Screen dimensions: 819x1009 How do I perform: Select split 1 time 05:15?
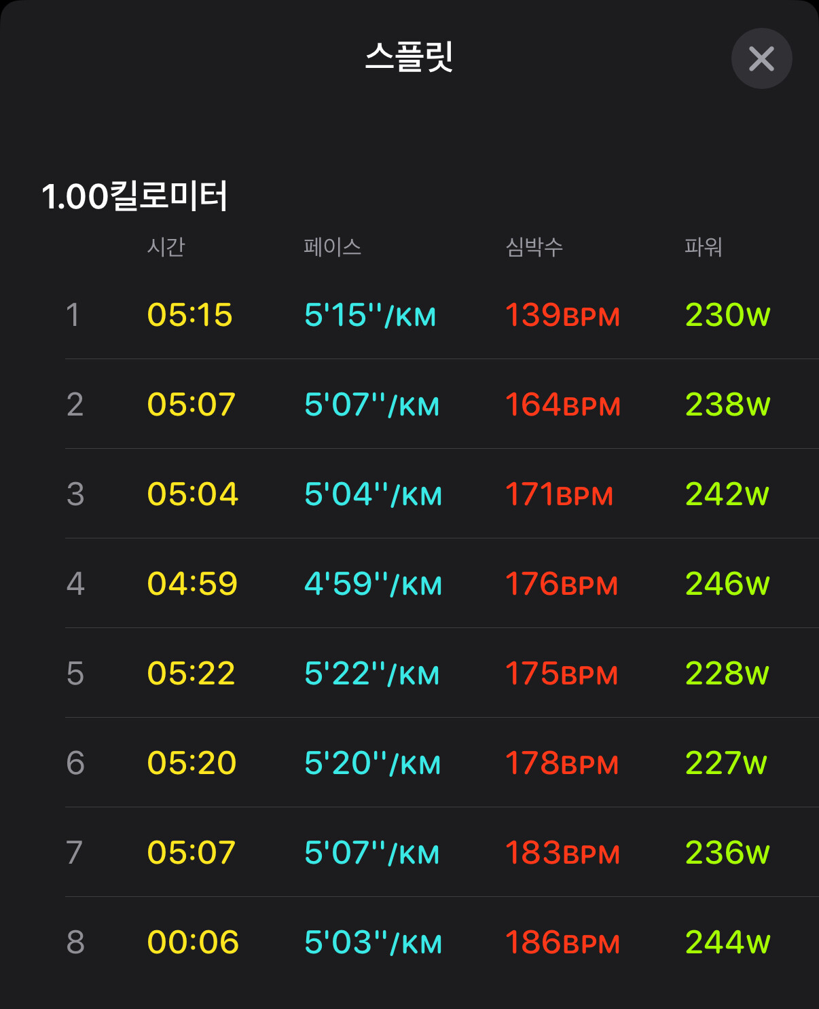[190, 315]
